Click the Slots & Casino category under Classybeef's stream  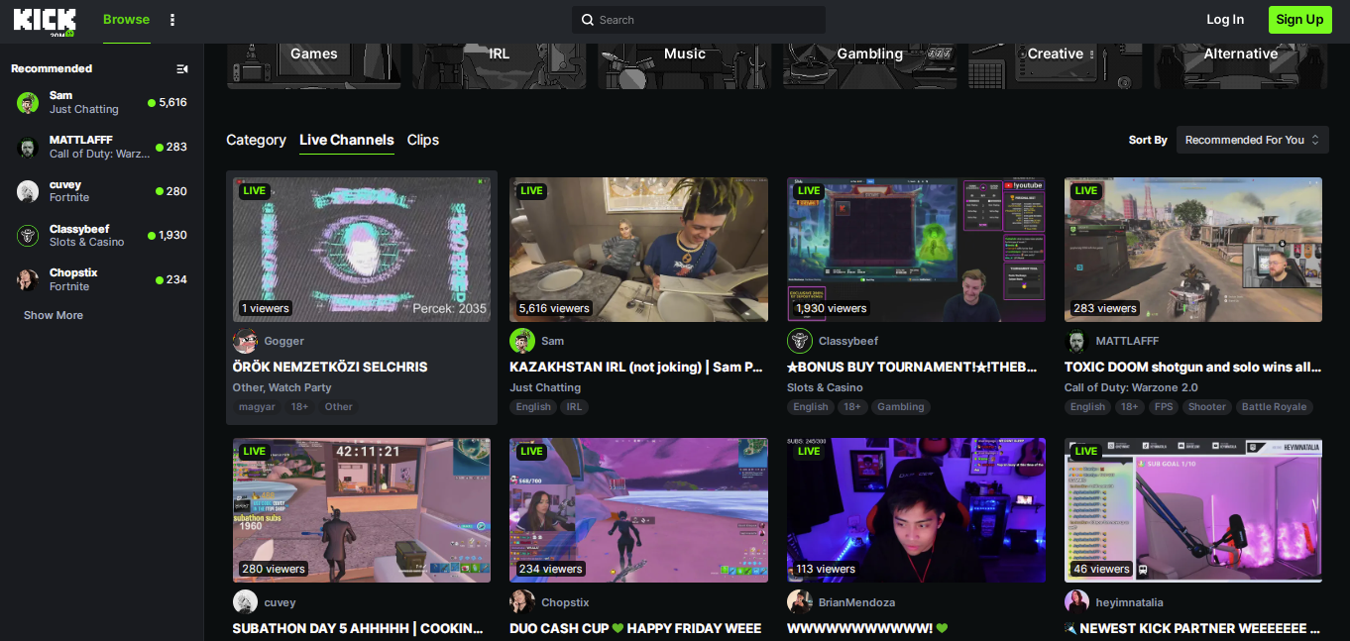pos(825,387)
